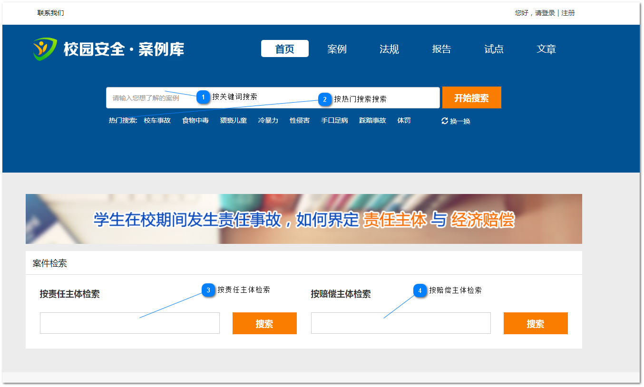Click the 请登录 link

(x=545, y=13)
